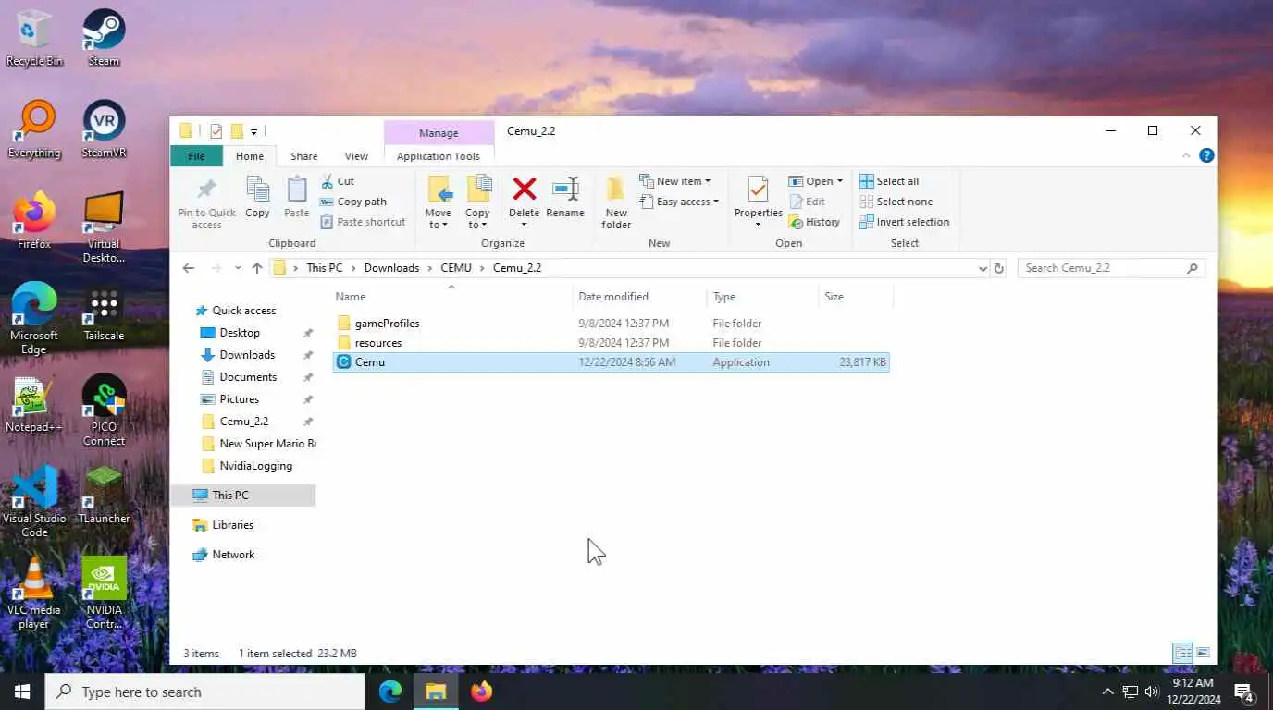1273x710 pixels.
Task: Click the Rename icon
Action: point(565,190)
